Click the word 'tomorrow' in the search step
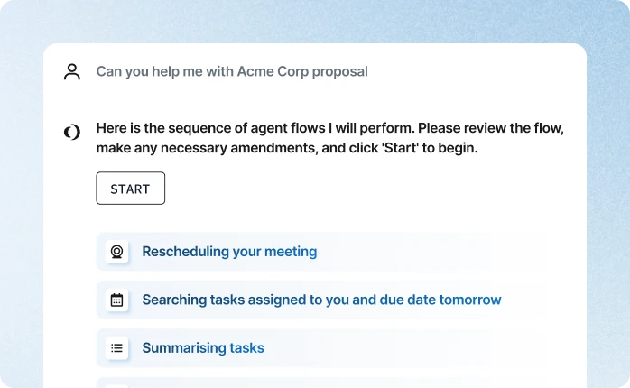Viewport: 630px width, 388px height. (x=470, y=300)
